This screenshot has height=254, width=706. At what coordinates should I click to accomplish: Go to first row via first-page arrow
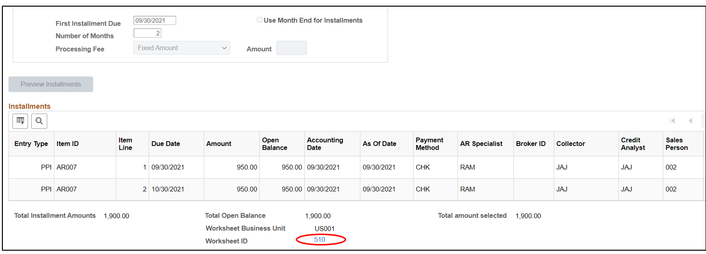672,121
